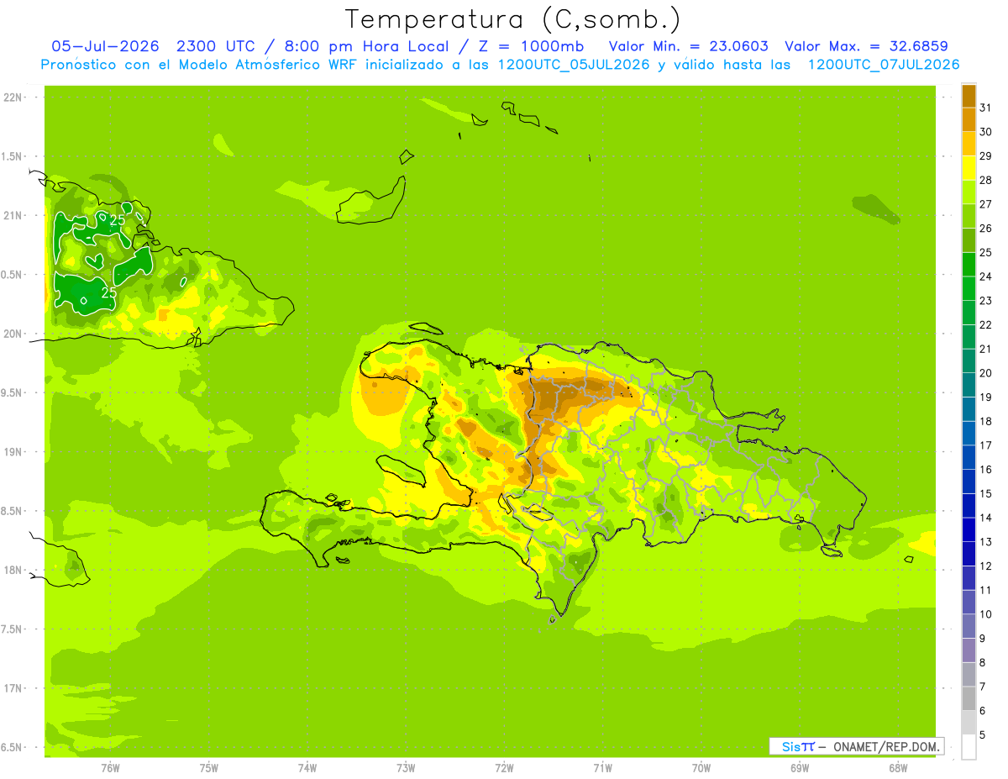Click the colorbar label '31'
Screen dimensions: 1008x779
[985, 108]
